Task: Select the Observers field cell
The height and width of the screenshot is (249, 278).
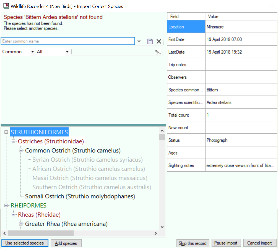Action: point(186,77)
